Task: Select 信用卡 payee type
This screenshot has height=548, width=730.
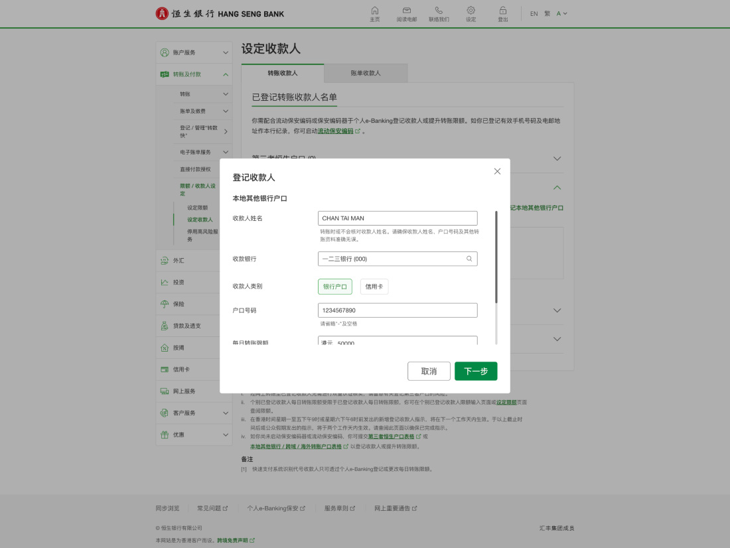Action: click(374, 287)
